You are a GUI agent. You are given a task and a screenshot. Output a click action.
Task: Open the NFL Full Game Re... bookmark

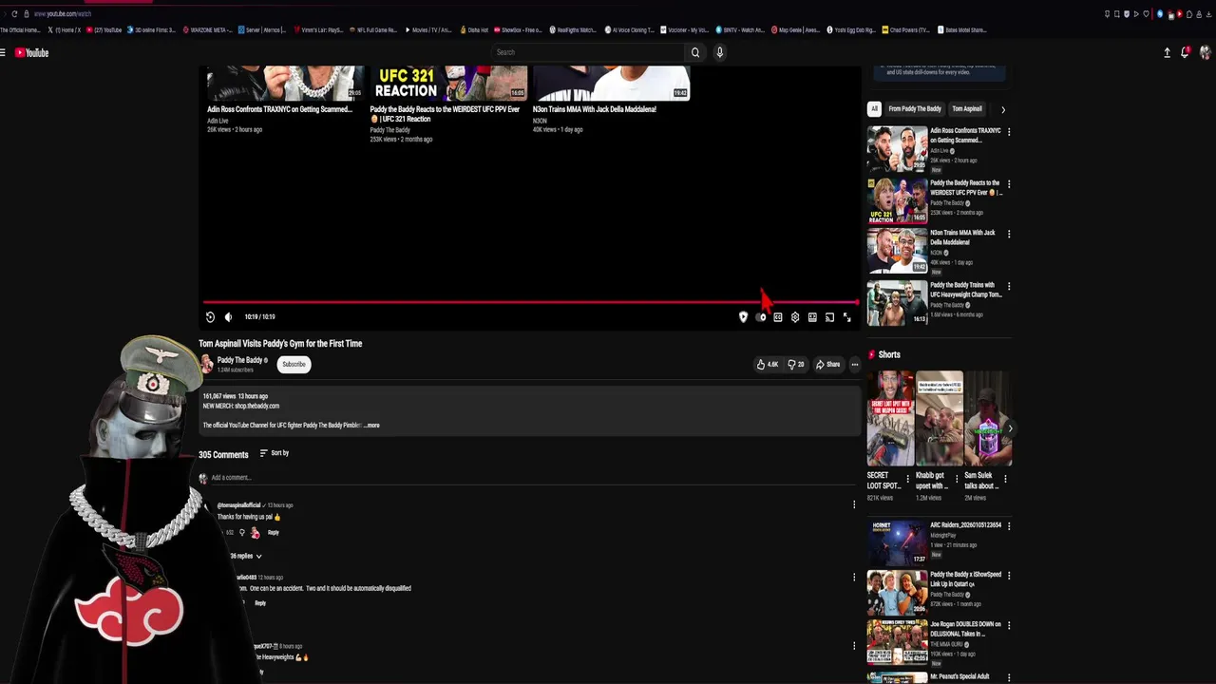(373, 29)
